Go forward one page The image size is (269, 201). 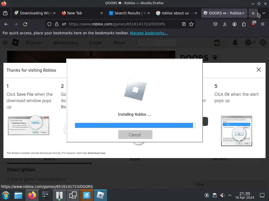pyautogui.click(x=16, y=24)
